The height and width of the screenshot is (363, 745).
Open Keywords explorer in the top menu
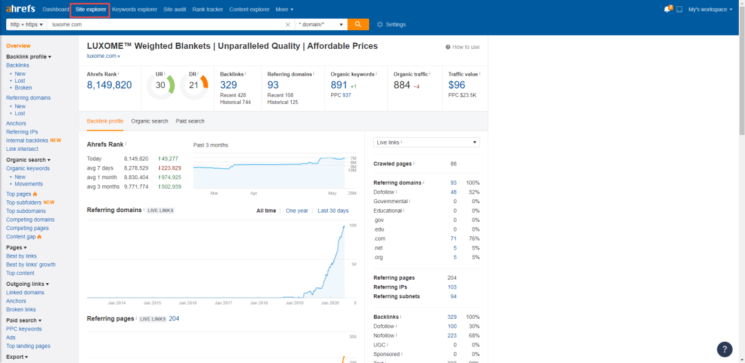click(135, 10)
